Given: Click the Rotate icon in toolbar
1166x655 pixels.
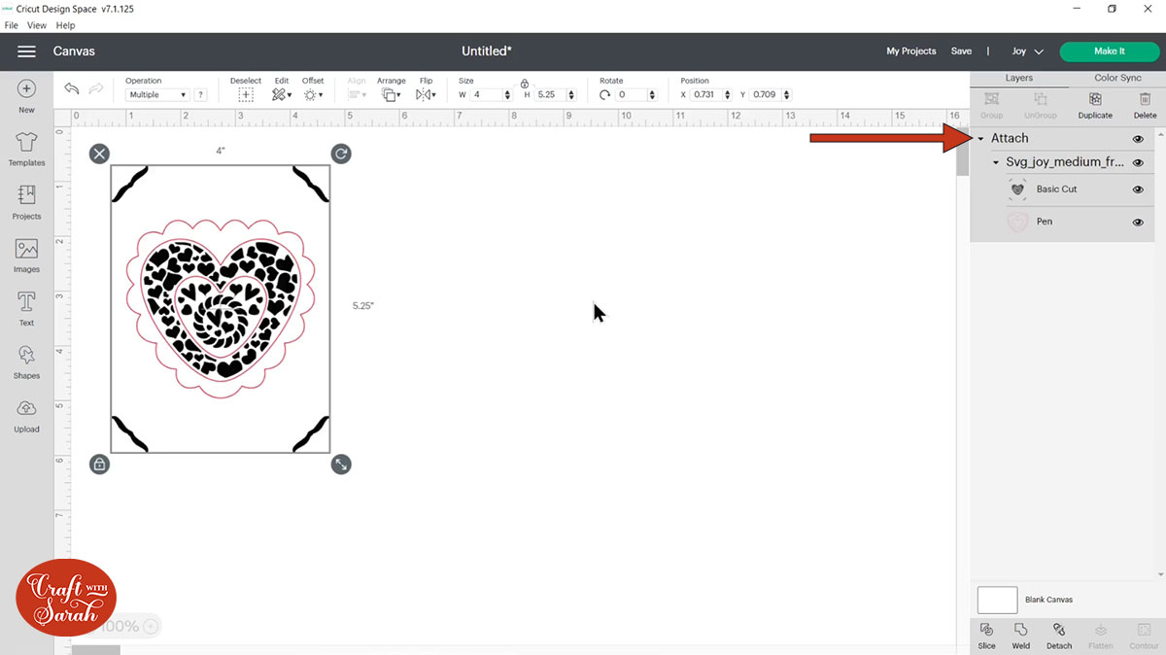Looking at the screenshot, I should point(605,95).
